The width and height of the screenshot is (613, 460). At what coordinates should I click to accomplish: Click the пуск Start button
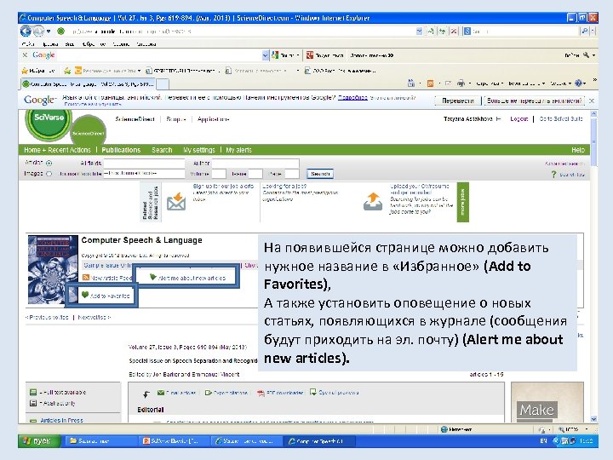click(x=38, y=441)
